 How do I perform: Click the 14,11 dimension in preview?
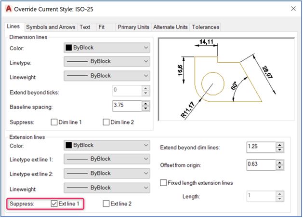pyautogui.click(x=206, y=41)
